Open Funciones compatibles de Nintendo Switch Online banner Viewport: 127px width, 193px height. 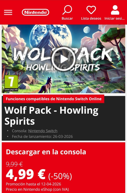(53, 99)
